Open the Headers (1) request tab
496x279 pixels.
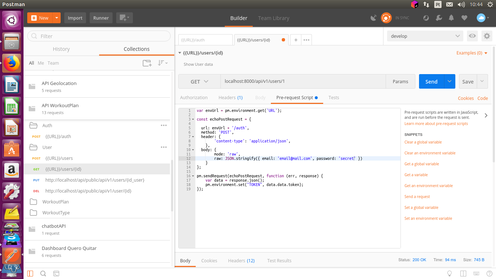(231, 97)
